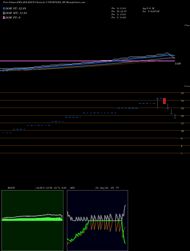Image resolution: width=190 pixels, height=251 pixels.
Task: Click the '5.60' label beside EMA lines
Action: [x=178, y=64]
